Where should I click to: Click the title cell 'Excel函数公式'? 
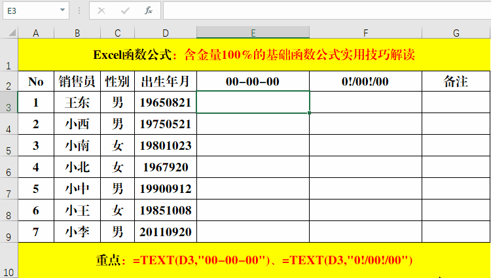click(x=254, y=55)
